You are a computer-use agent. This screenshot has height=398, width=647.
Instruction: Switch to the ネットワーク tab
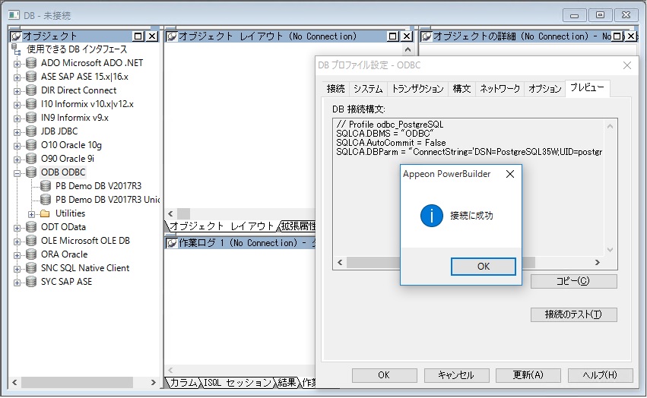coord(500,89)
